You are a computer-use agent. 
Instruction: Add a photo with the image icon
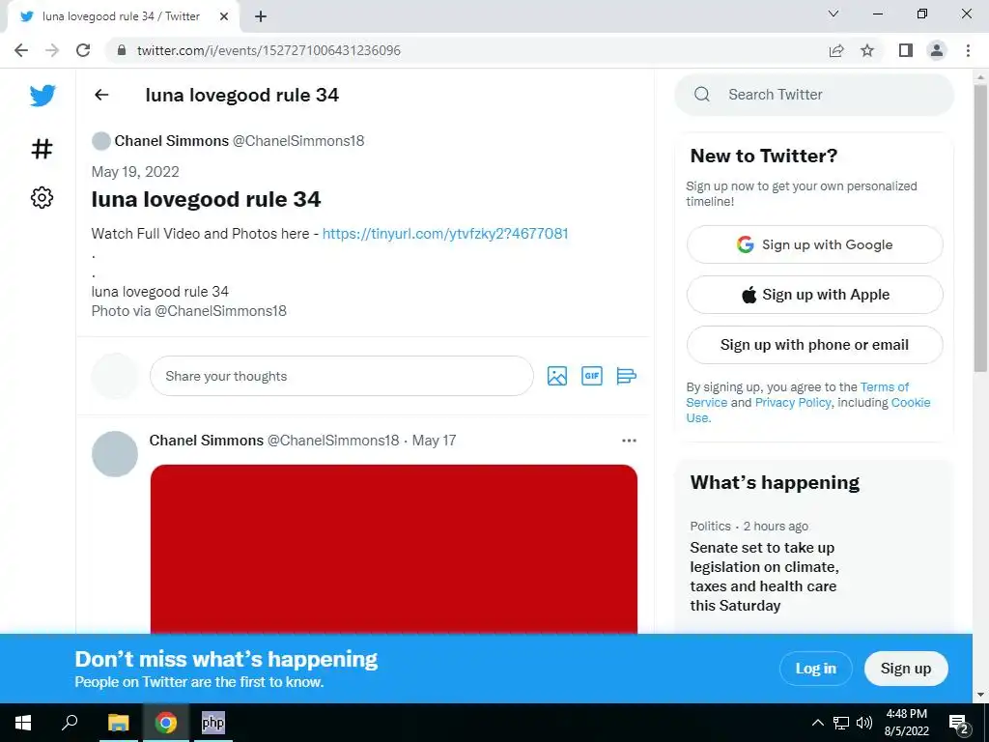557,376
